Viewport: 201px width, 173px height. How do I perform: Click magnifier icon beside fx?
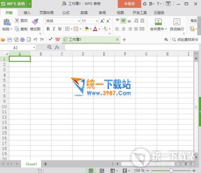pyautogui.click(x=50, y=47)
